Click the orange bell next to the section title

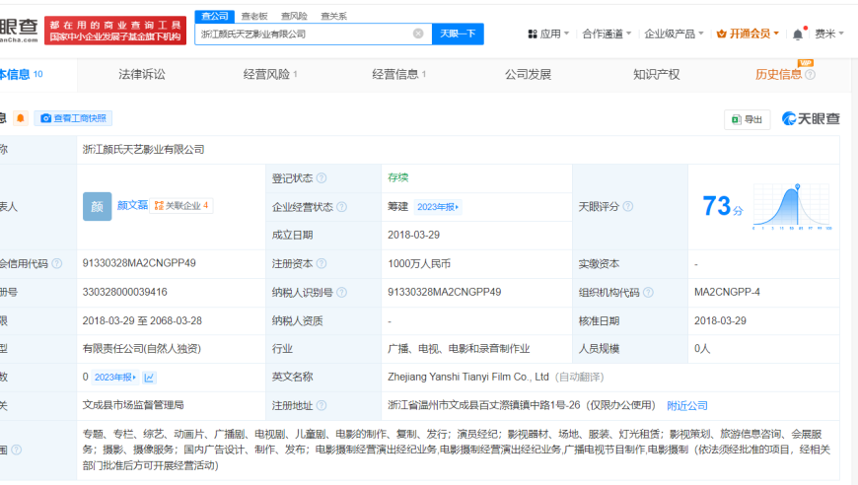[x=21, y=118]
